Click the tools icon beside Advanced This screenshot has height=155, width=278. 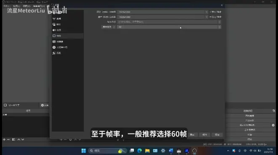[54, 53]
